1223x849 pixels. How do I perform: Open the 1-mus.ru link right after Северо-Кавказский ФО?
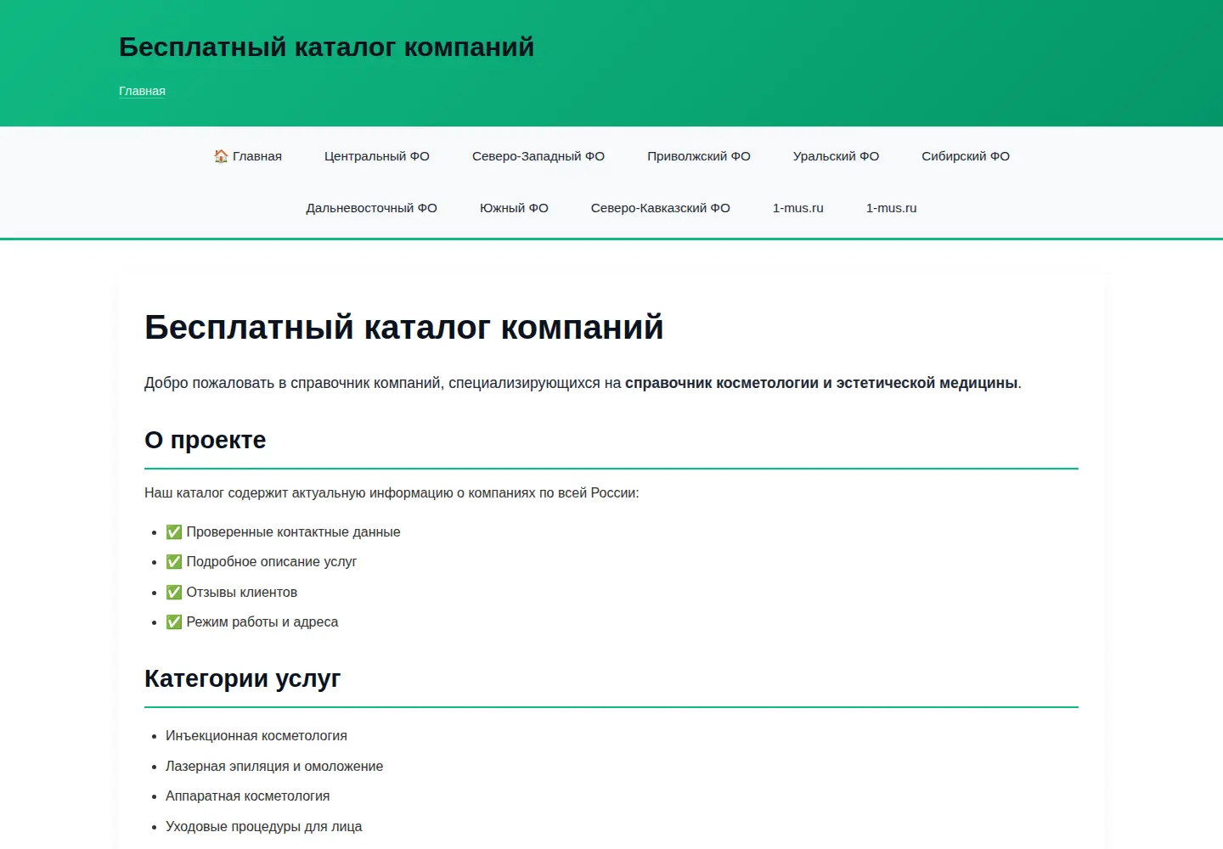pyautogui.click(x=798, y=208)
